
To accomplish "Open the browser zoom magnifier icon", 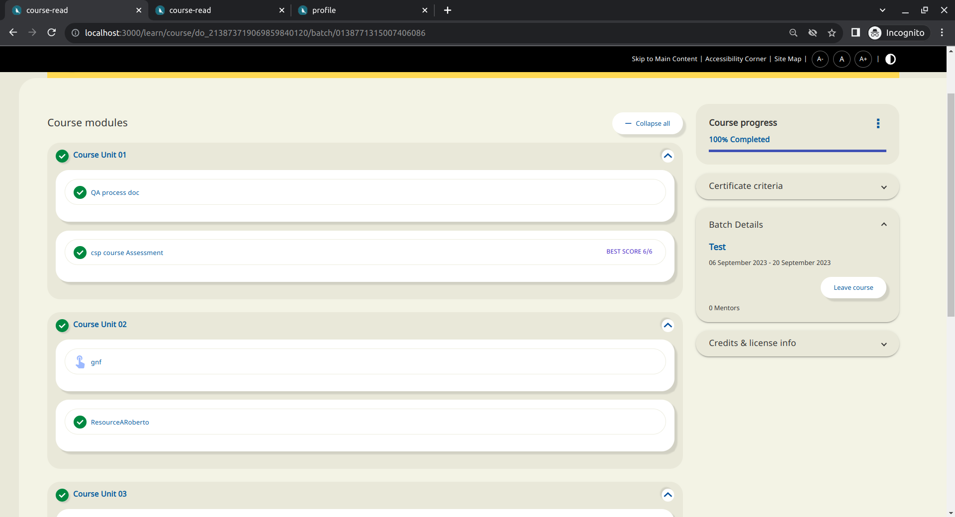I will click(793, 33).
